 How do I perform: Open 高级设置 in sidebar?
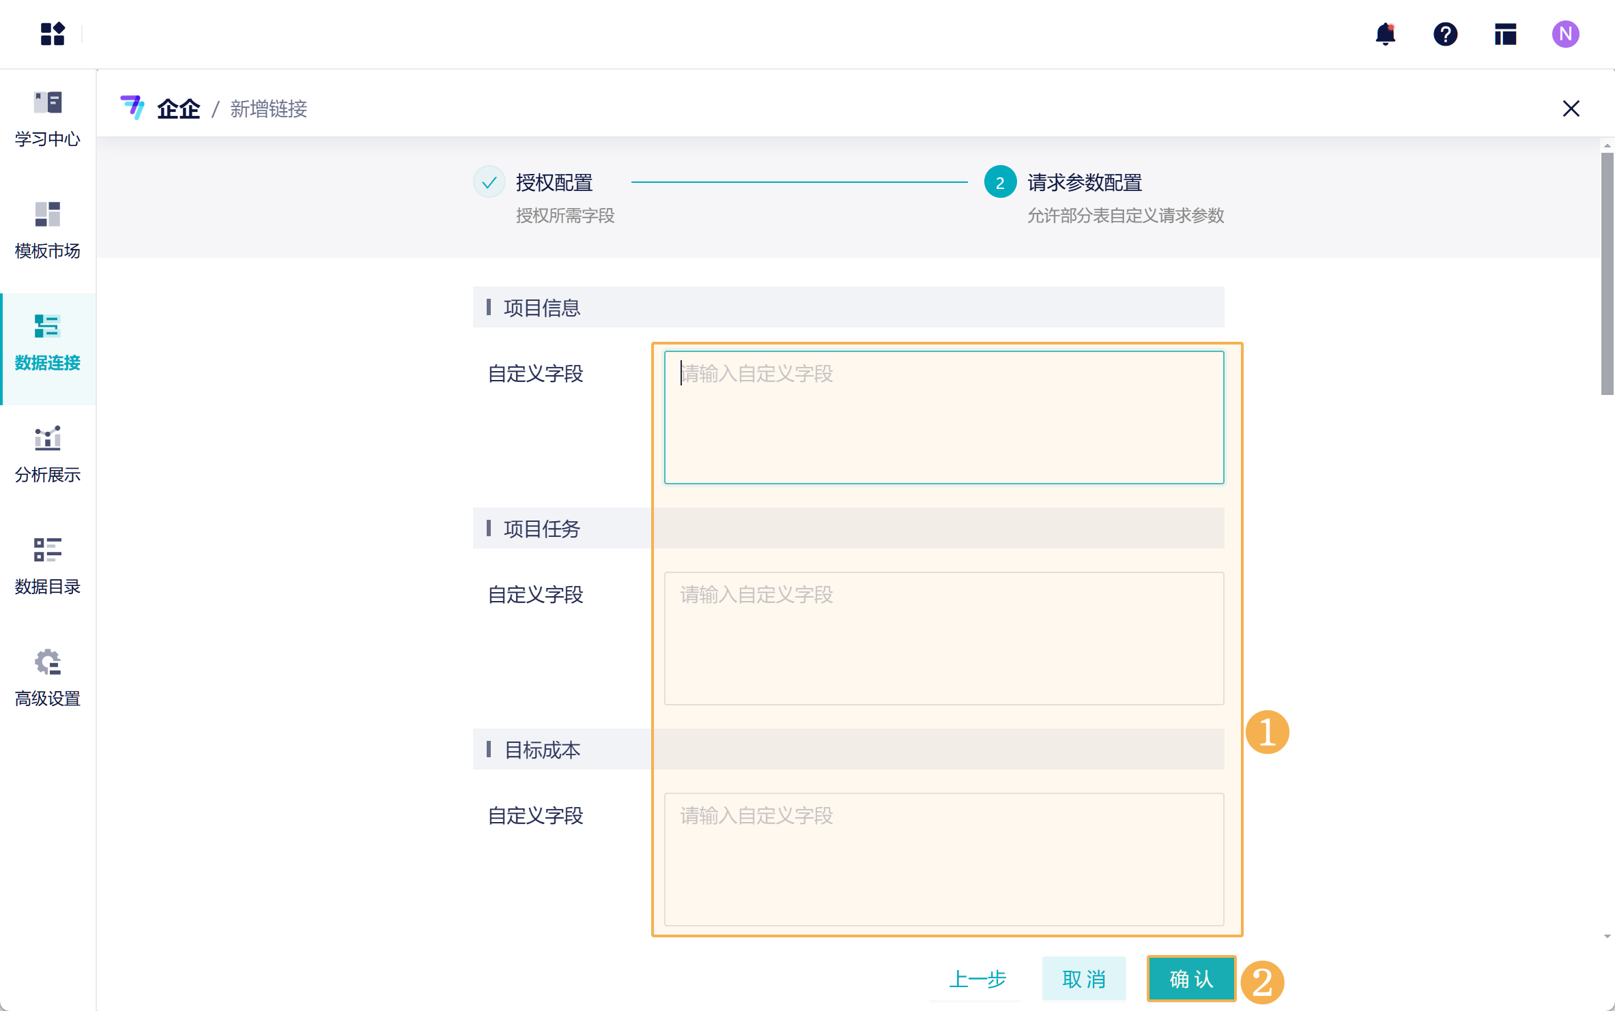click(48, 679)
